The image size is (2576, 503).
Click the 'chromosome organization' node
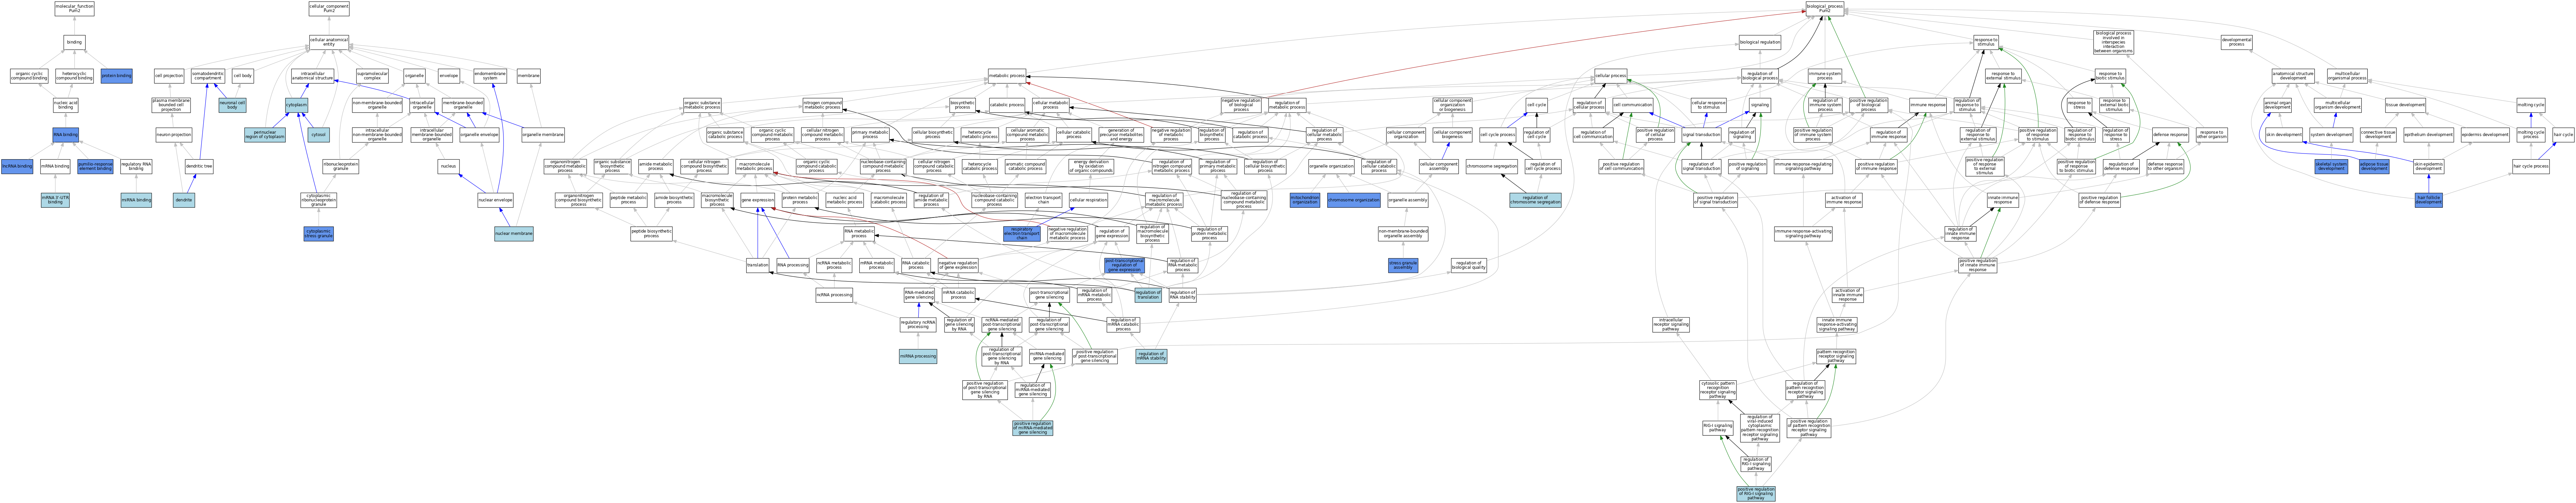click(x=1354, y=200)
